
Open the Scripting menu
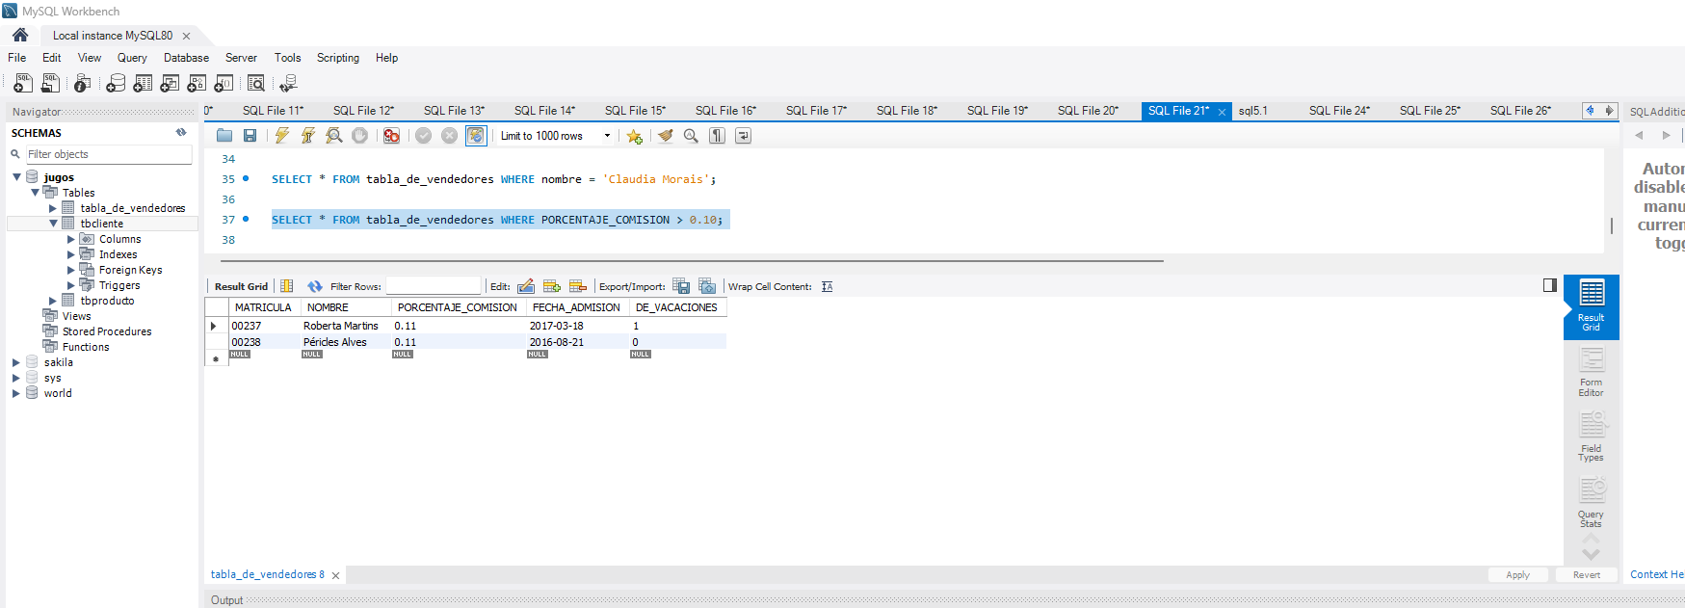pyautogui.click(x=338, y=58)
